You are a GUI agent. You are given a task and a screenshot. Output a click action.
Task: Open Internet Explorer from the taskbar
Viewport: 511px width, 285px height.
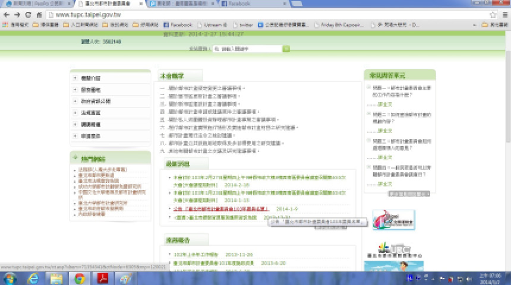pos(32,278)
